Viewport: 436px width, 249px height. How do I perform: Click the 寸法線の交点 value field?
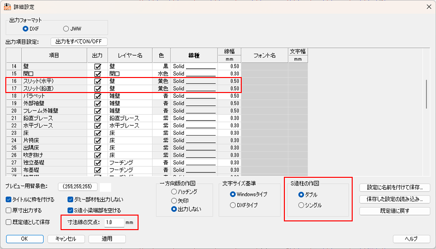tap(114, 222)
